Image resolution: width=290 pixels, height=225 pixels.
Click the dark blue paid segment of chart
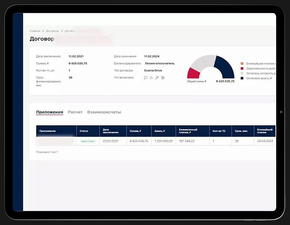(x=225, y=67)
